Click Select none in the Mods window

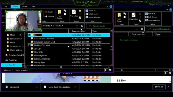coord(92,14)
